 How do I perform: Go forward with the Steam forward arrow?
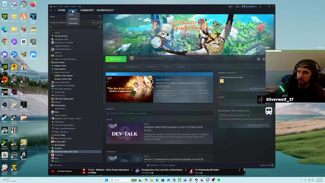coord(55,10)
